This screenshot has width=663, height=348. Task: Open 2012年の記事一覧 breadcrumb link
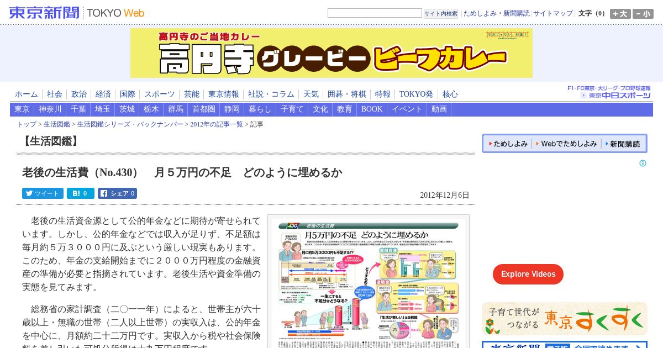pos(217,124)
